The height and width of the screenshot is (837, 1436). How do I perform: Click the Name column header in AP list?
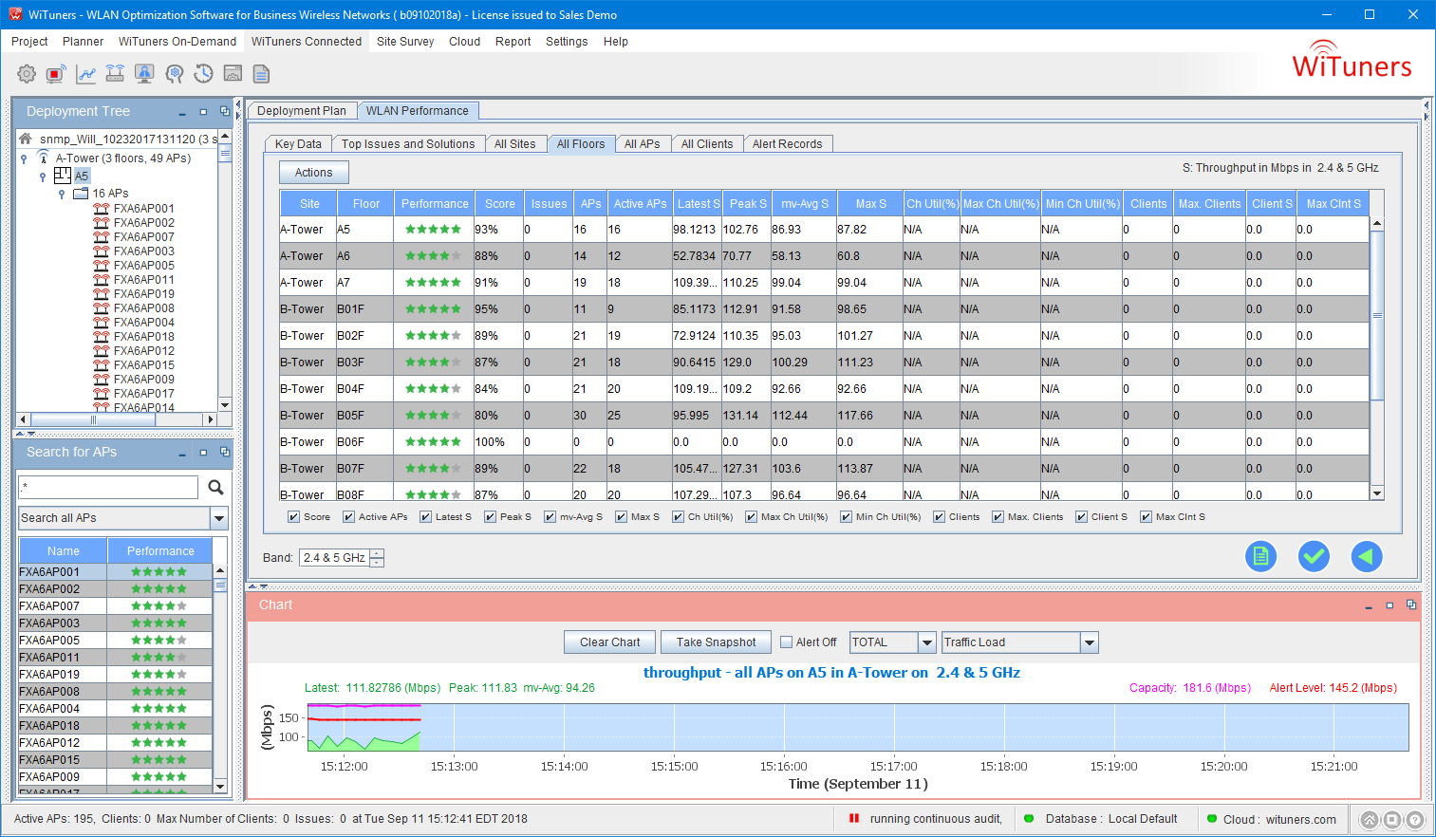[64, 551]
